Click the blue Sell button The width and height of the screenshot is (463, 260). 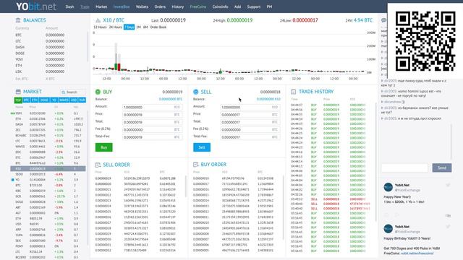point(202,147)
